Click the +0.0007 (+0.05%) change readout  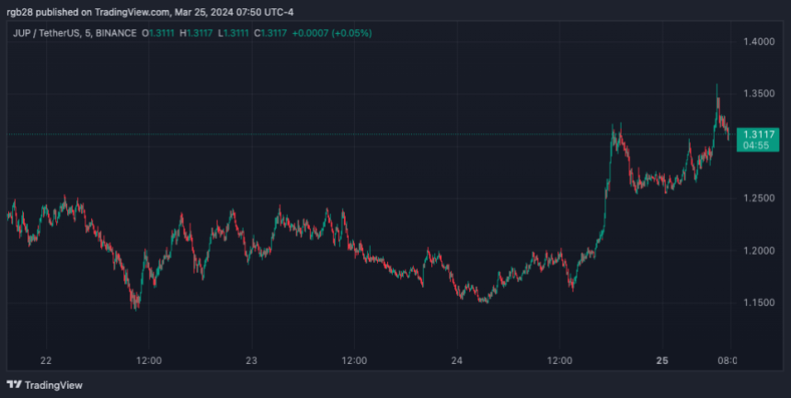338,33
